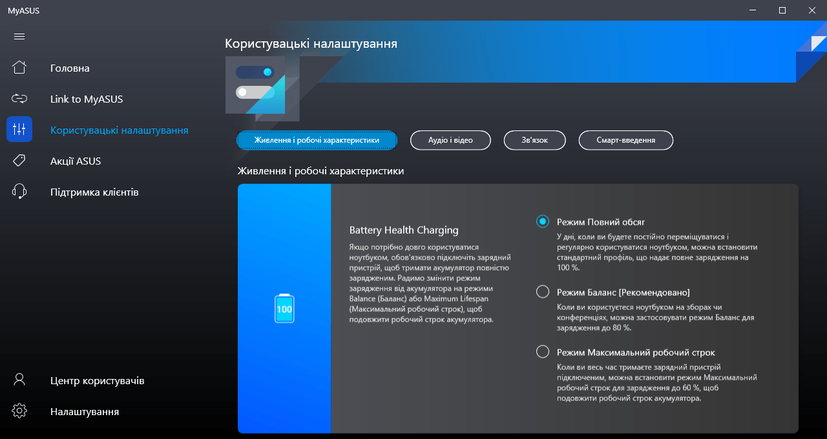Click the Battery Health Charging heading
Viewport: 827px width, 439px height.
(404, 230)
